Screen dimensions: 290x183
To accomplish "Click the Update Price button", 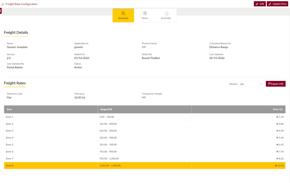I will (x=277, y=4).
